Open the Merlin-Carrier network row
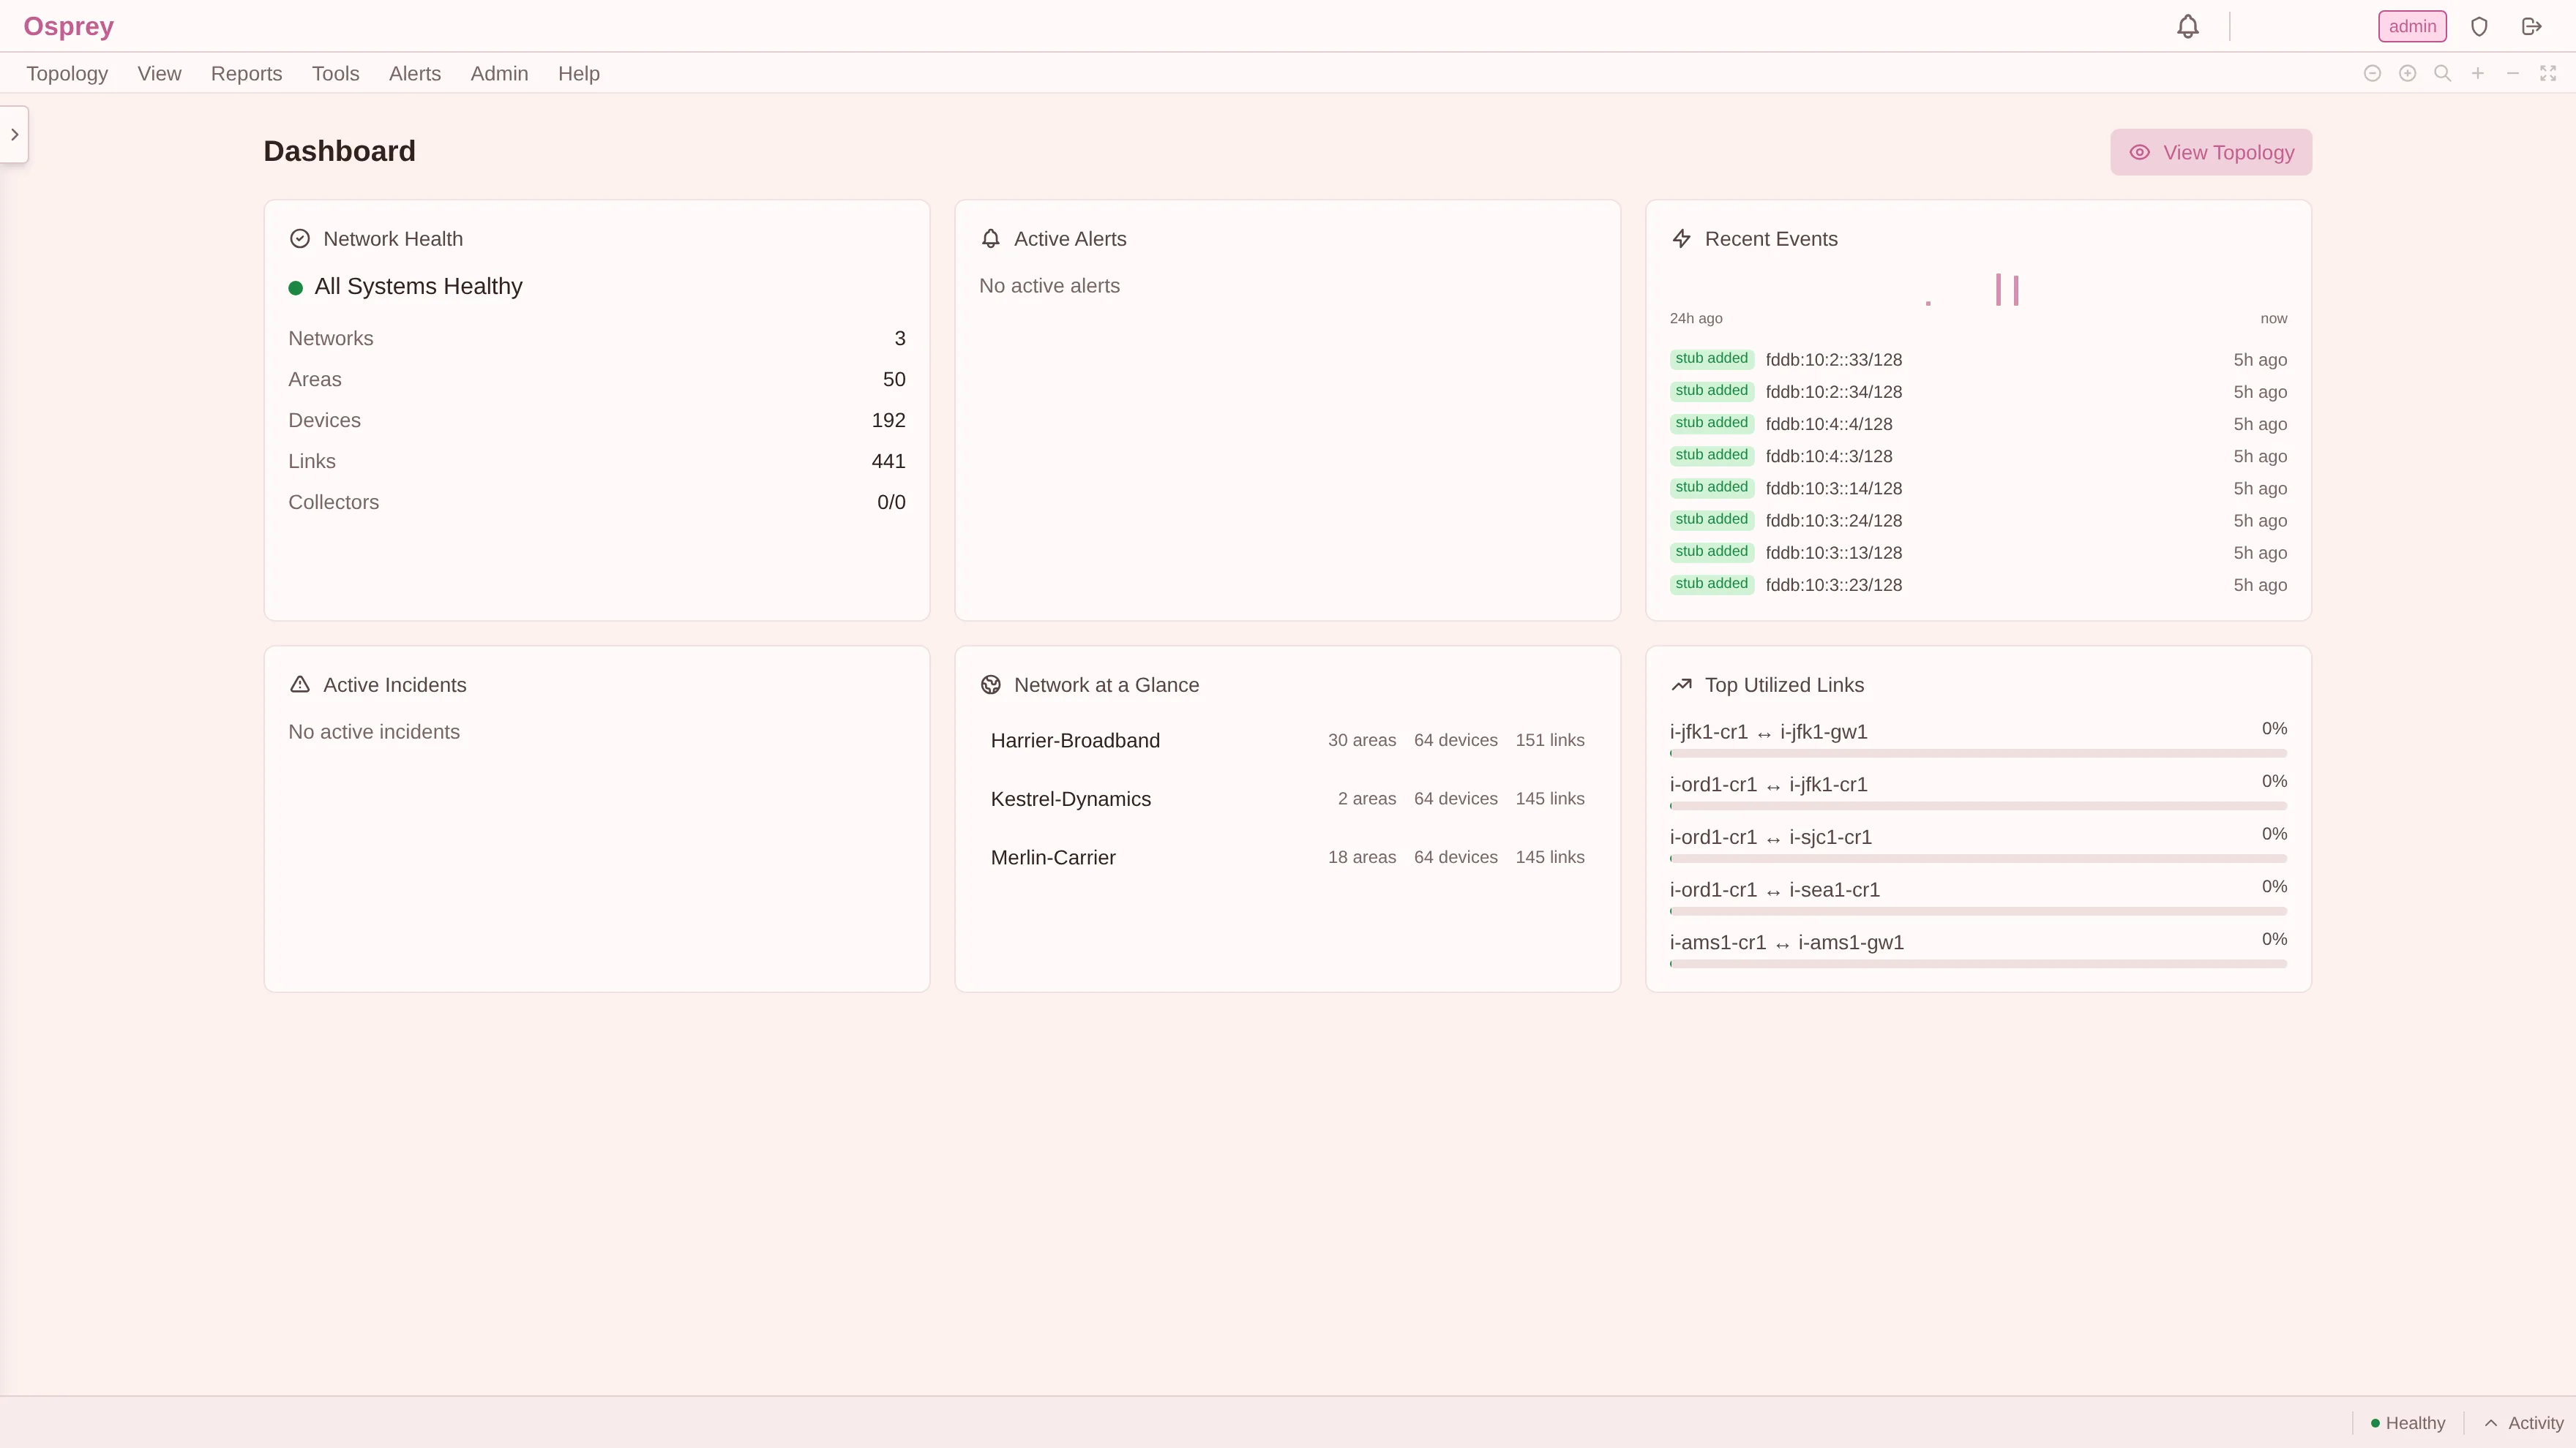This screenshot has height=1448, width=2576. tap(1287, 857)
